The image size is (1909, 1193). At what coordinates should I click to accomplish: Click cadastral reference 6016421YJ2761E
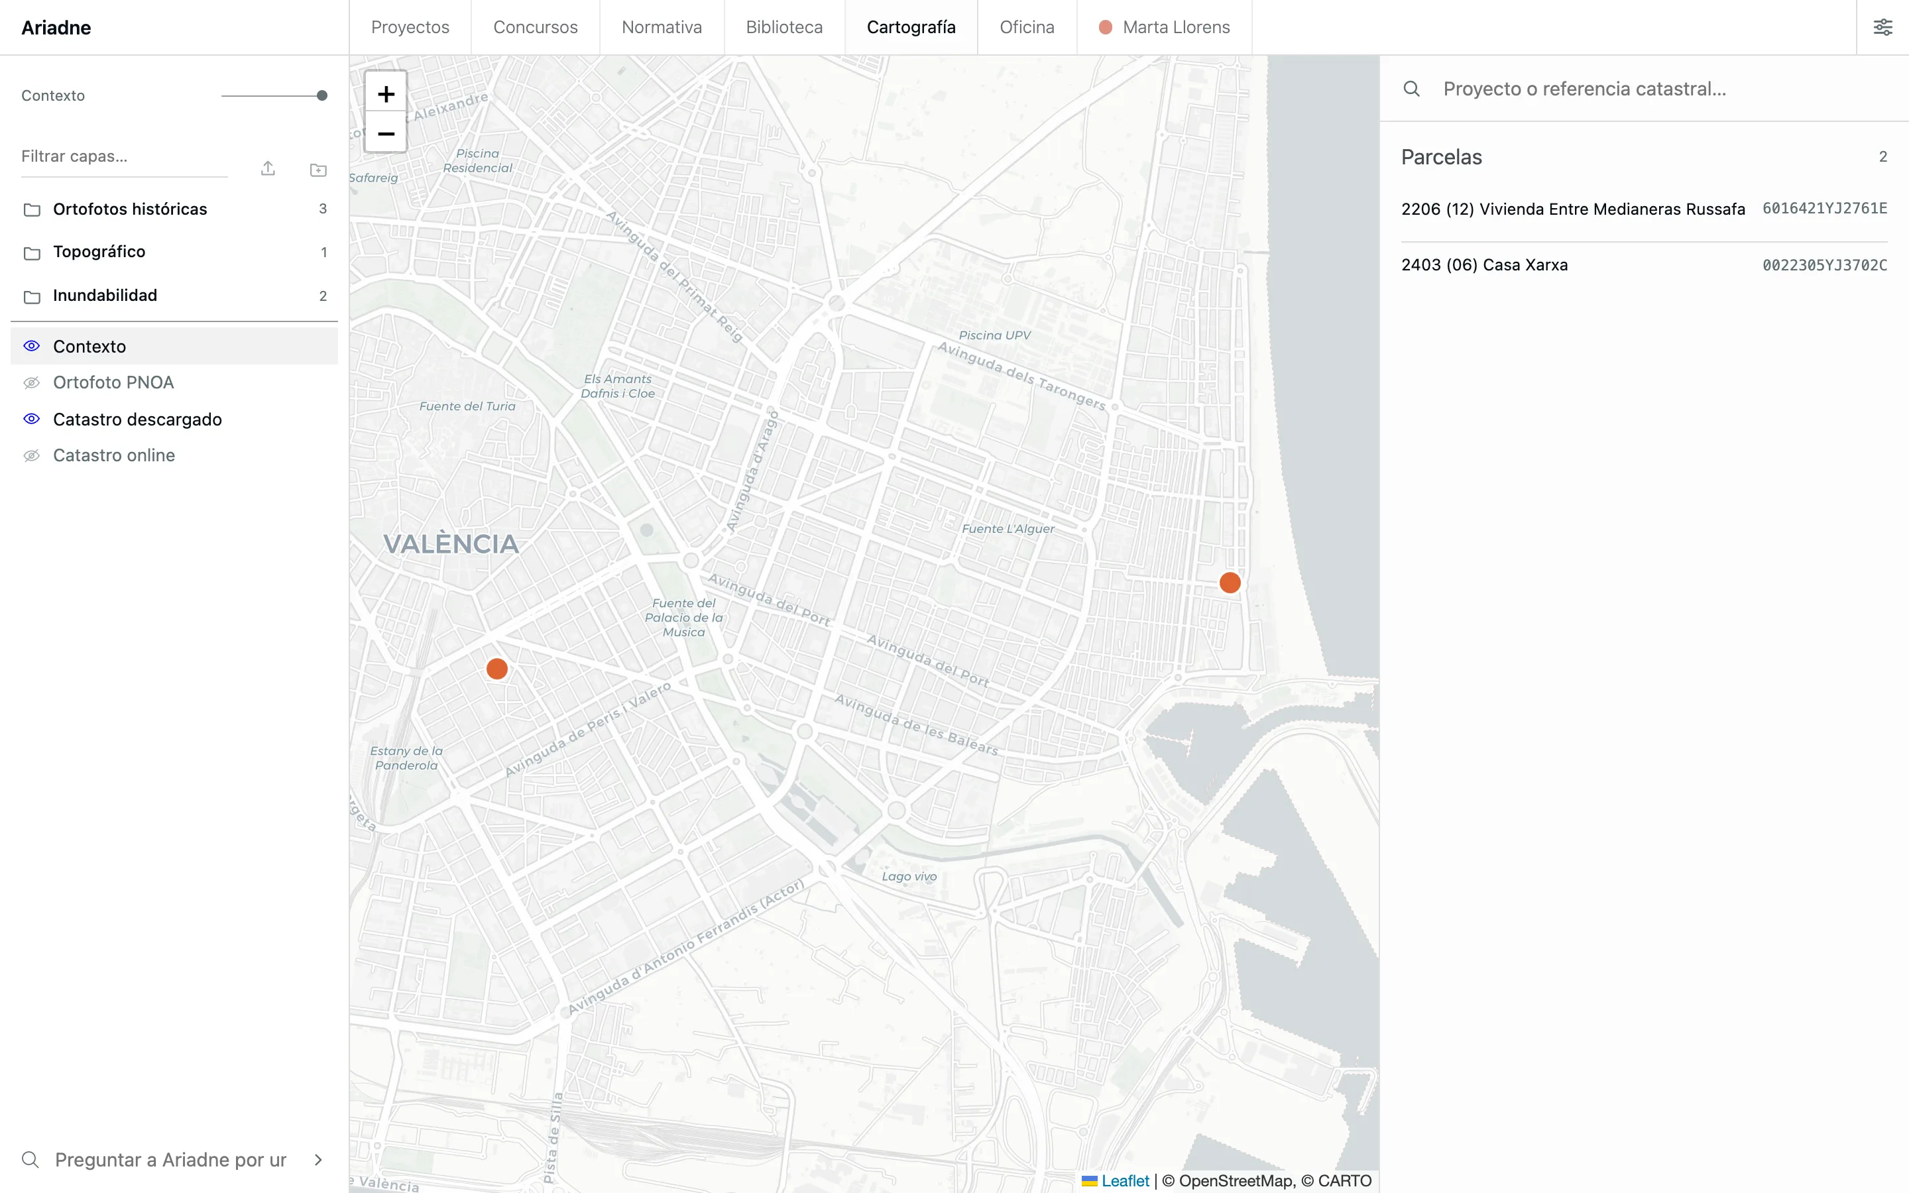[1825, 208]
